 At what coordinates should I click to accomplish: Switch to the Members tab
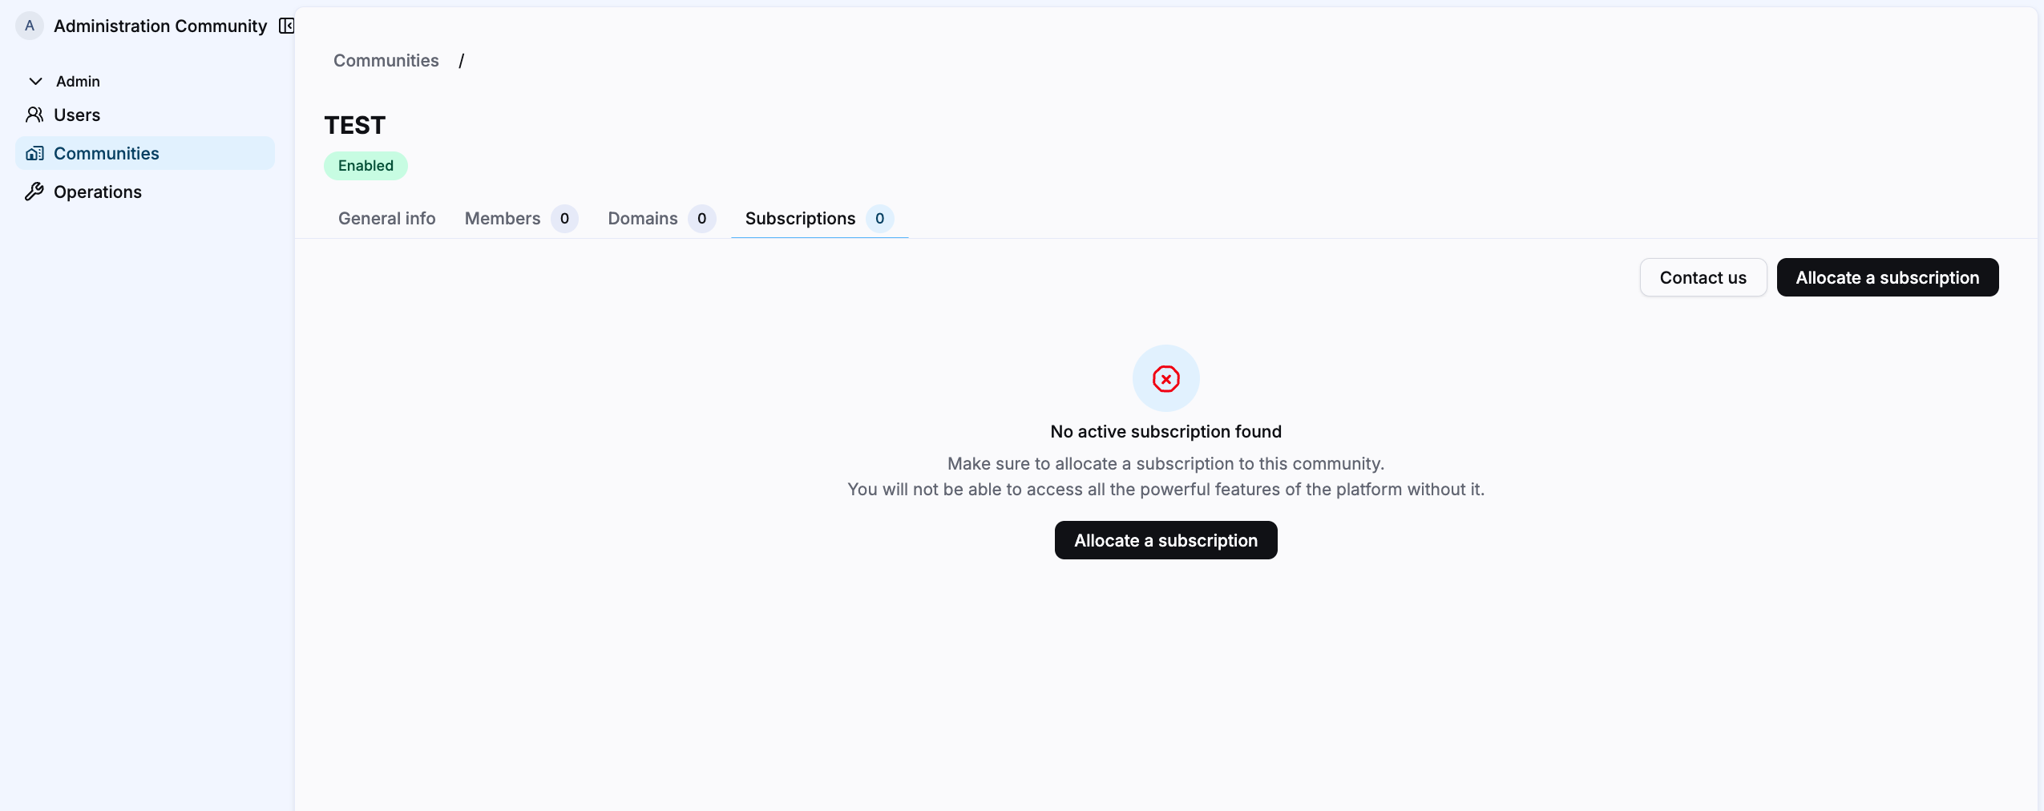click(521, 218)
